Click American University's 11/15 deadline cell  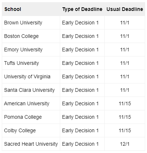[125, 103]
